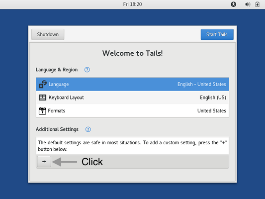
Task: Open the volume icon in top bar
Action: tap(248, 4)
